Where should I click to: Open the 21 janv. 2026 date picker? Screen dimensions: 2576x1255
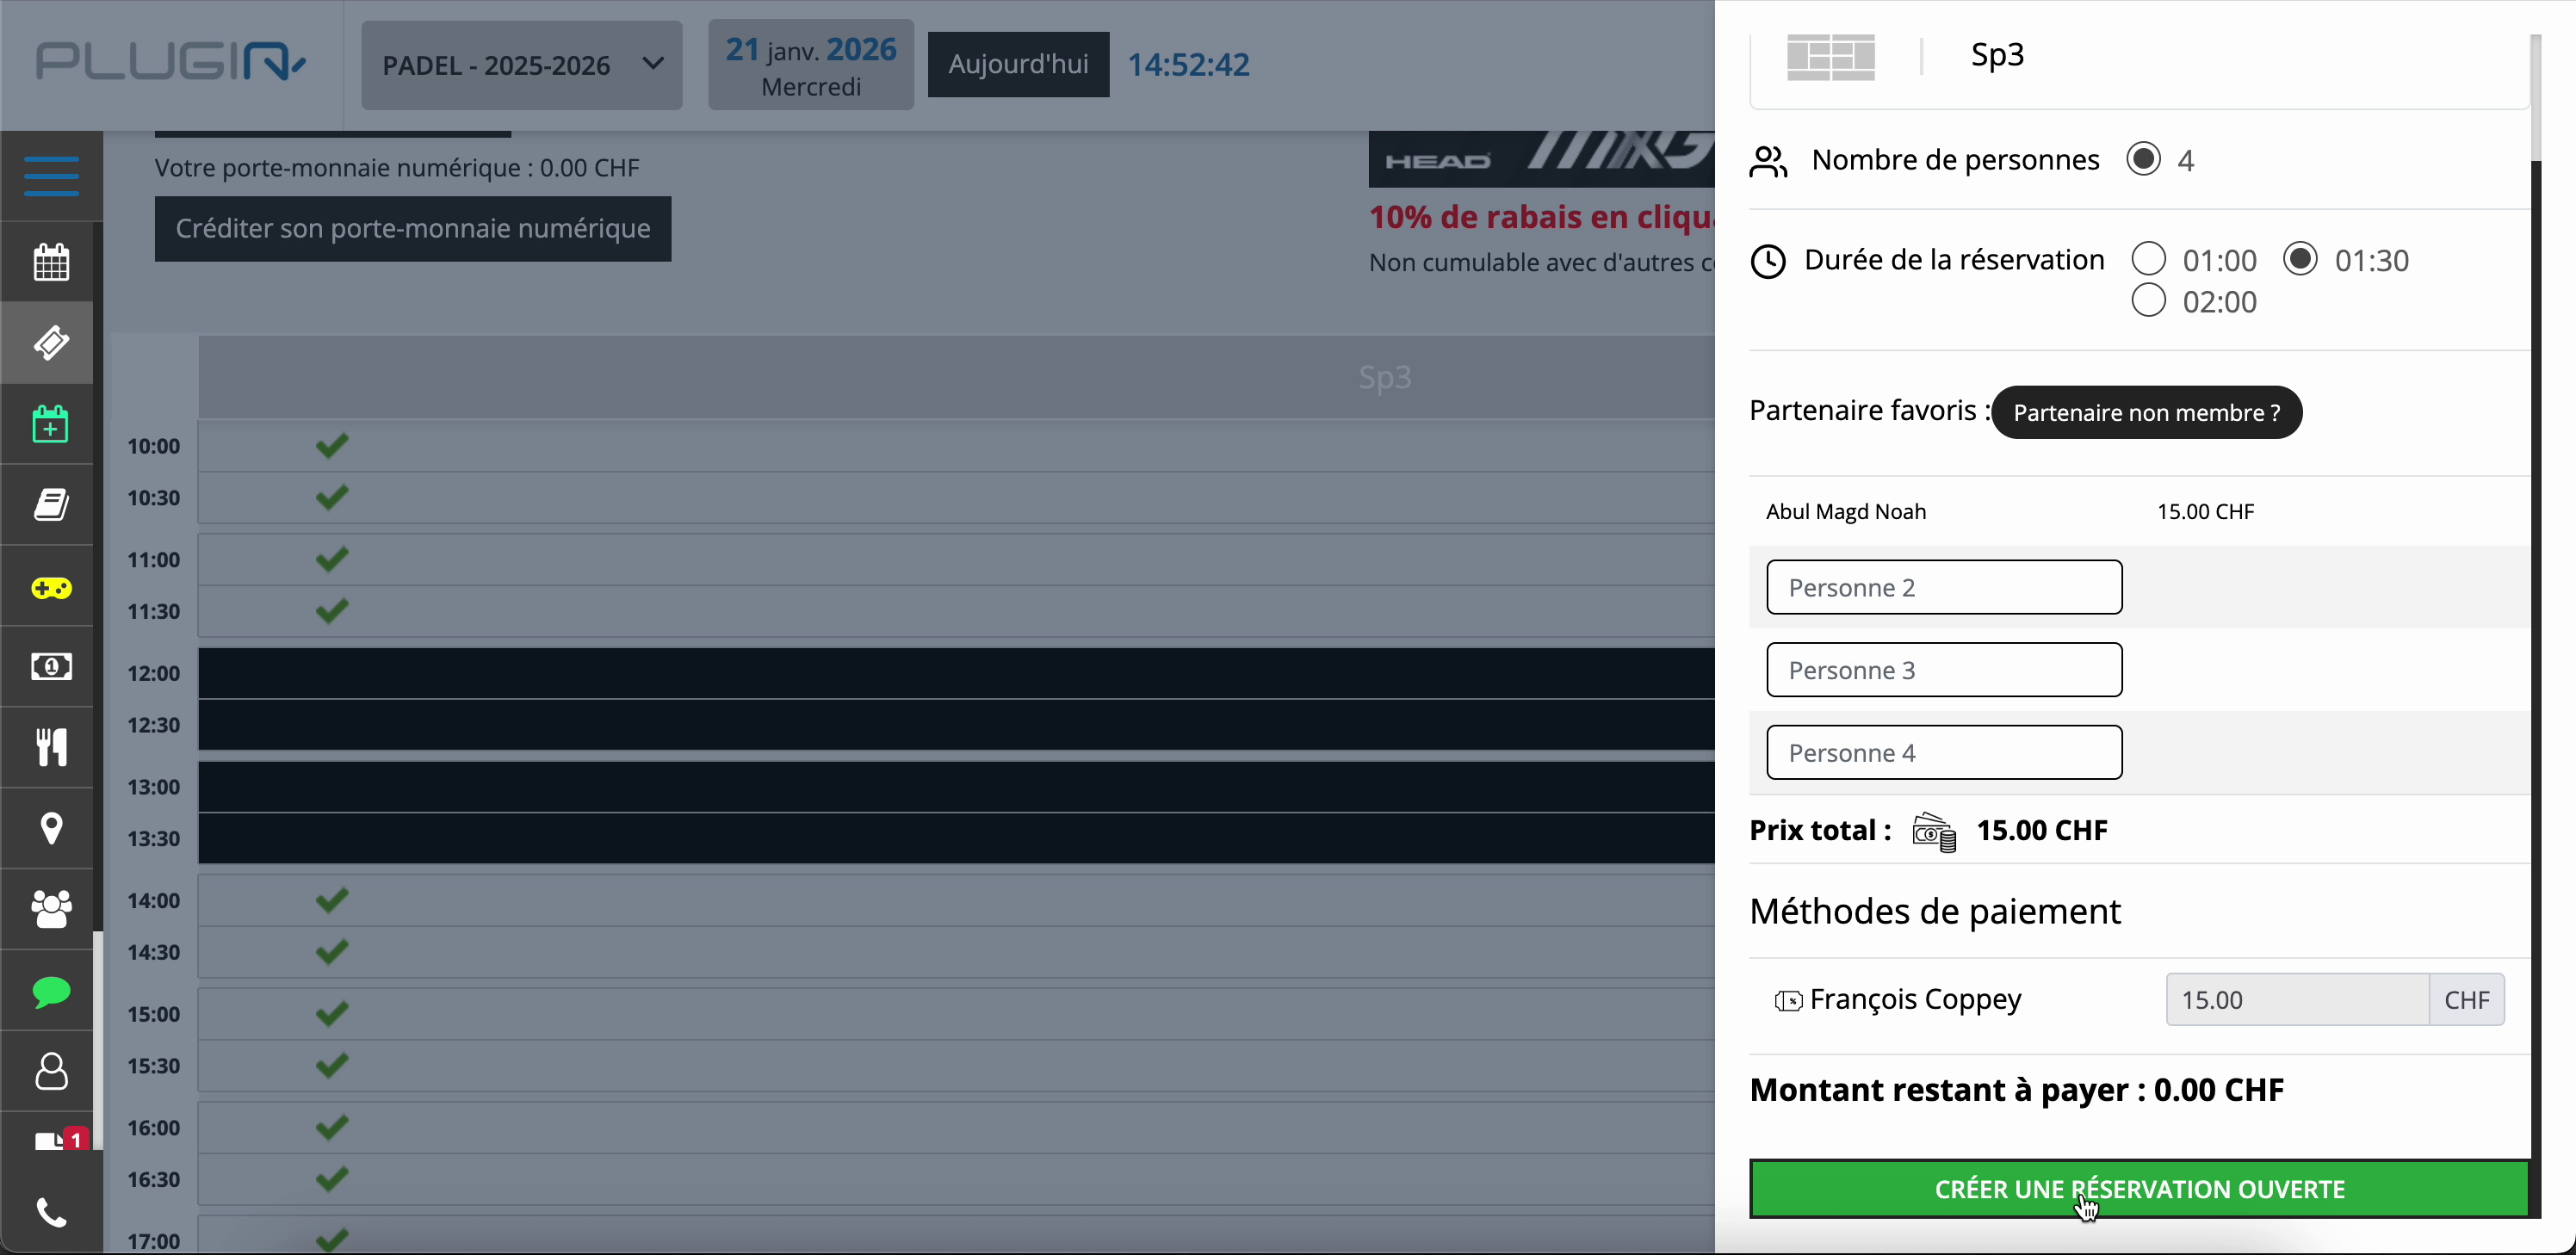(x=810, y=65)
